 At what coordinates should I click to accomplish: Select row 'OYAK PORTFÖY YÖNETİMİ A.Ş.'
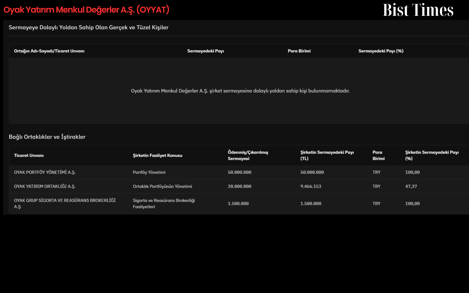pos(239,172)
